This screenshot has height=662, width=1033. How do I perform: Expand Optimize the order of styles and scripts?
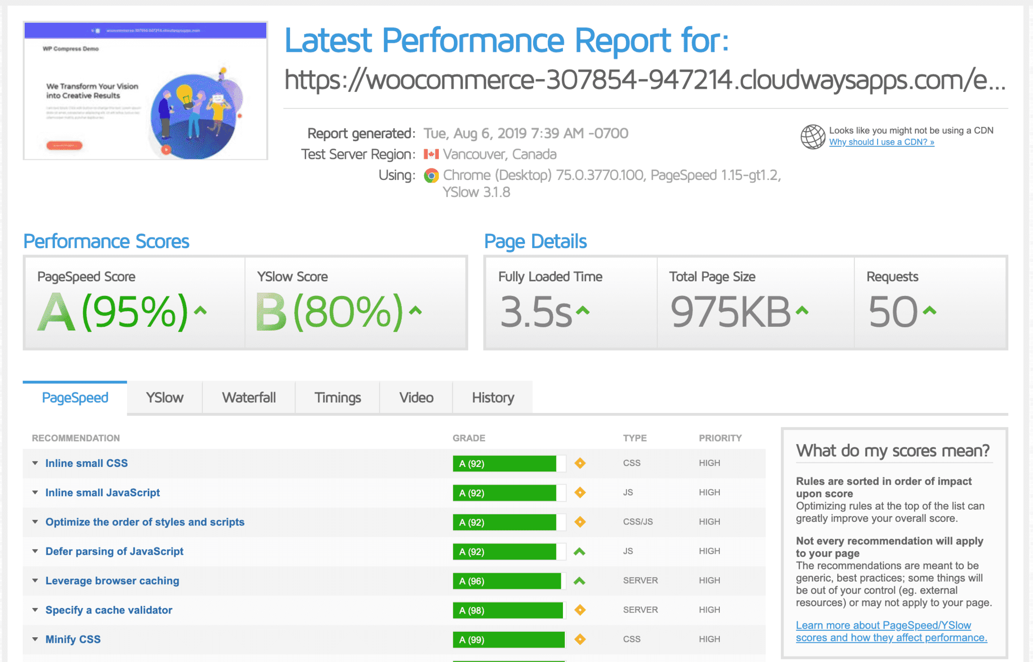pyautogui.click(x=35, y=522)
